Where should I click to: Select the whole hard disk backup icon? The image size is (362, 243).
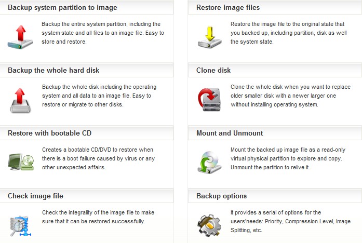[x=20, y=100]
